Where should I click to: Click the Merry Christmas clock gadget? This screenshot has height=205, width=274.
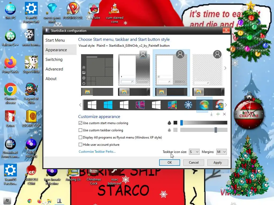[249, 112]
